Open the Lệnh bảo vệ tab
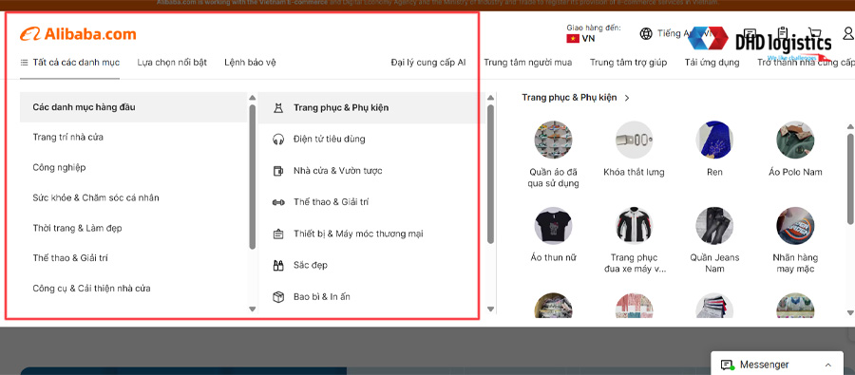 [x=250, y=62]
